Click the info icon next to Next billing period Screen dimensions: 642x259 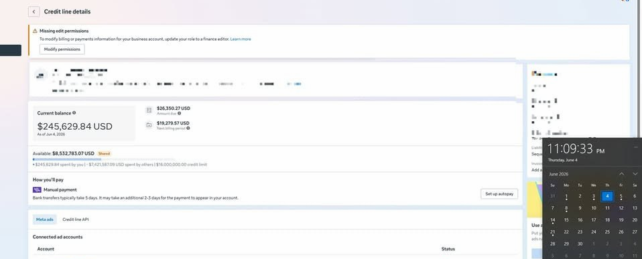[188, 128]
